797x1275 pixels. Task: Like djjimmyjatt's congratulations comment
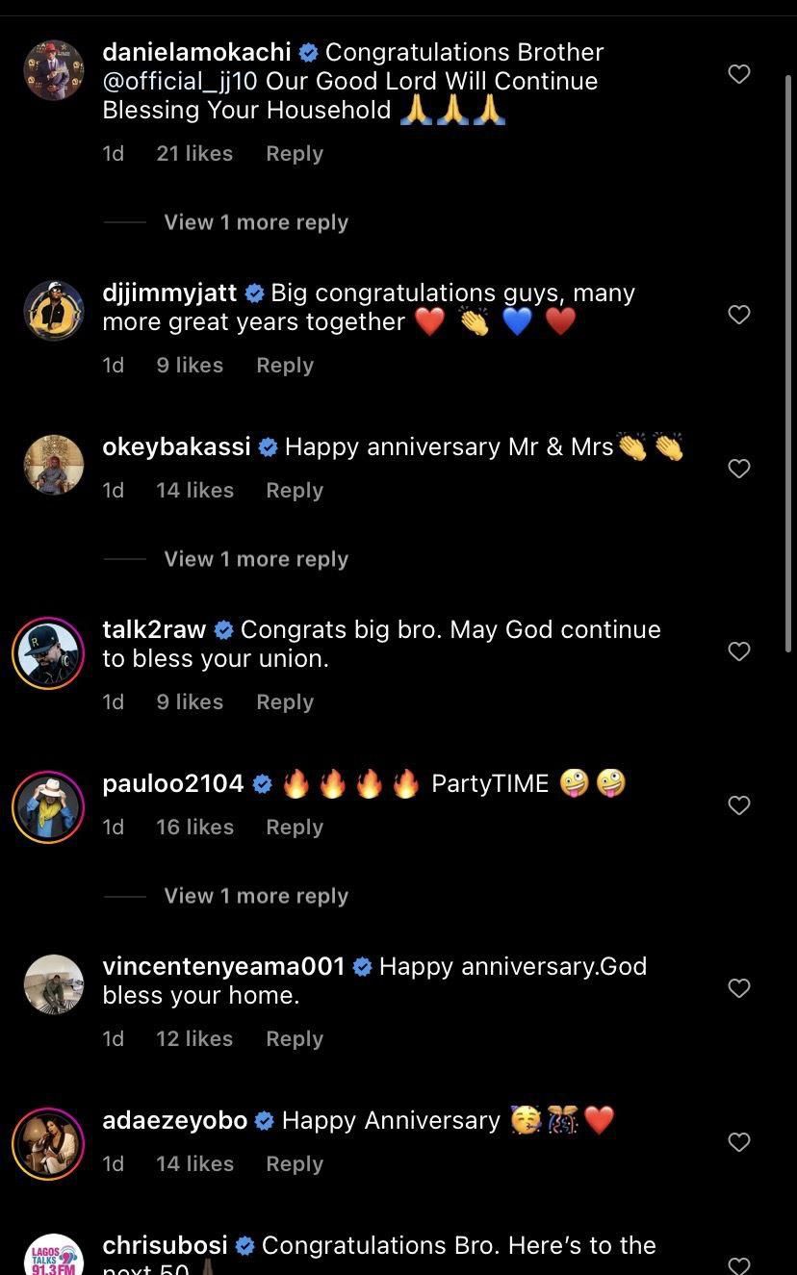pyautogui.click(x=739, y=315)
